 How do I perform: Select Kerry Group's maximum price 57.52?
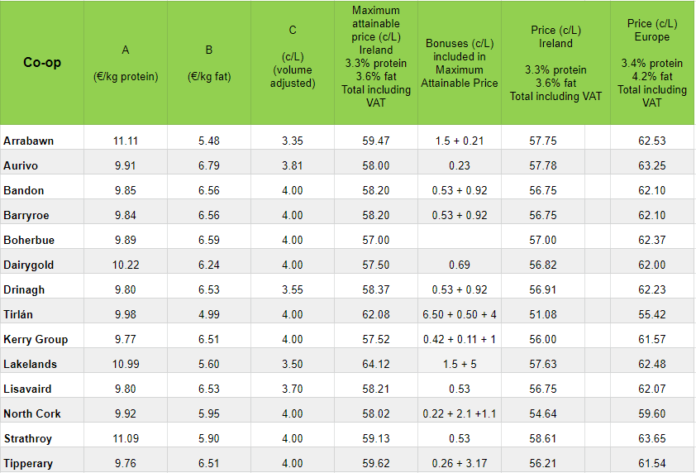pyautogui.click(x=376, y=339)
